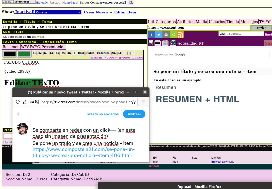Click the newspaper icon in the purple bar
The width and height of the screenshot is (272, 189).
(165, 43)
